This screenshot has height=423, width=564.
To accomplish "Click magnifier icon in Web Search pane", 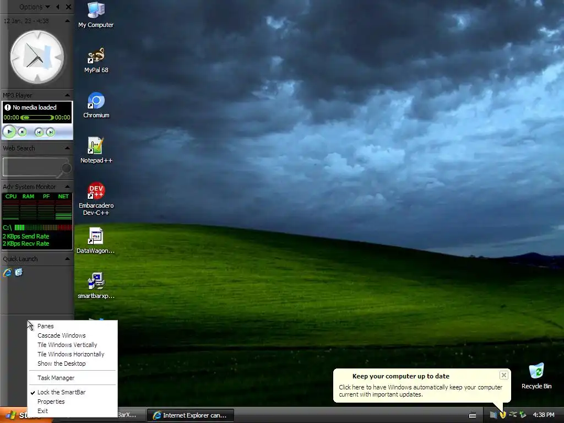I will coord(66,168).
